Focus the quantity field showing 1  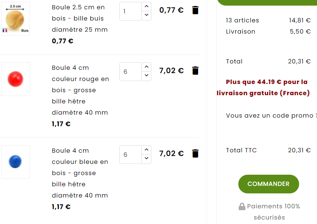[x=131, y=11]
